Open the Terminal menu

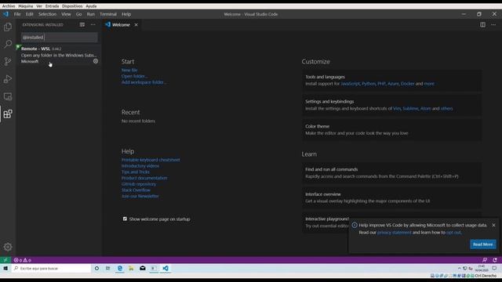[108, 14]
